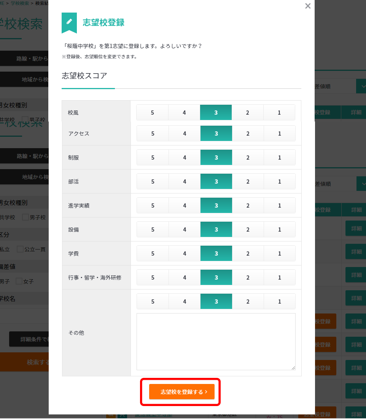The image size is (366, 419).
Task: Rate その他 with score 5
Action: point(153,302)
